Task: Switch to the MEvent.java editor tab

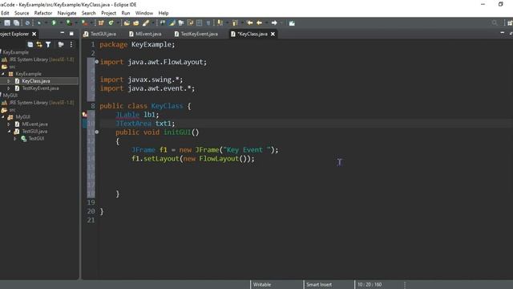Action: 145,34
